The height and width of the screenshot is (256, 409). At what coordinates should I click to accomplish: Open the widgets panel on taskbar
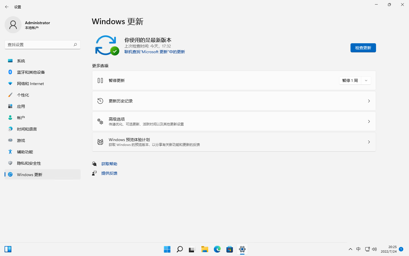pos(8,249)
